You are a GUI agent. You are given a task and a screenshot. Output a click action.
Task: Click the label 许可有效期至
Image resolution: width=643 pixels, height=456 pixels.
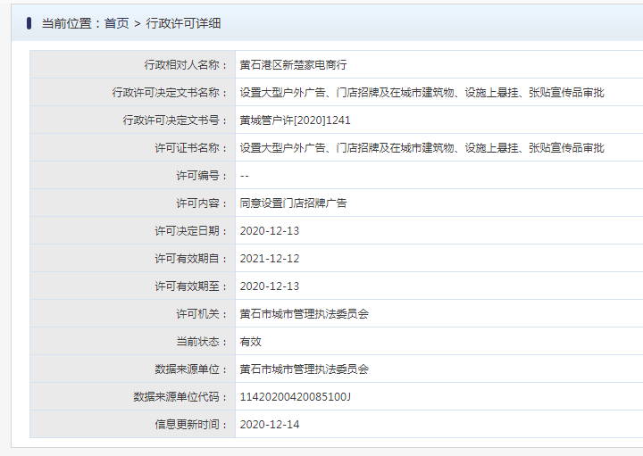click(187, 286)
